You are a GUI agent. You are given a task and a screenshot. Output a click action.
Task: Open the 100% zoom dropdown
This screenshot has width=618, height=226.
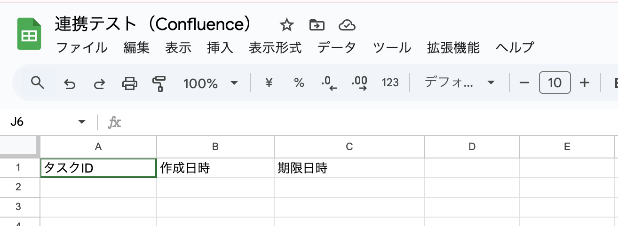click(x=211, y=83)
